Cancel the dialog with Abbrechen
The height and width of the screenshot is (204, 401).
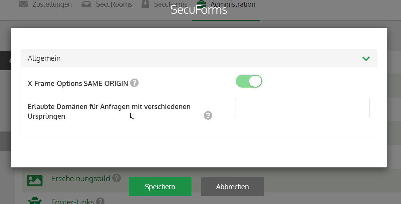(x=232, y=187)
